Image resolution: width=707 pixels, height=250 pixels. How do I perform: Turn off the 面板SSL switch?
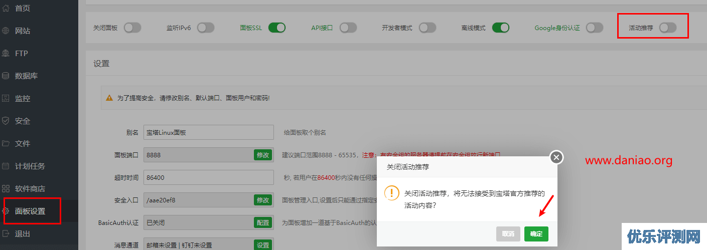coord(277,28)
